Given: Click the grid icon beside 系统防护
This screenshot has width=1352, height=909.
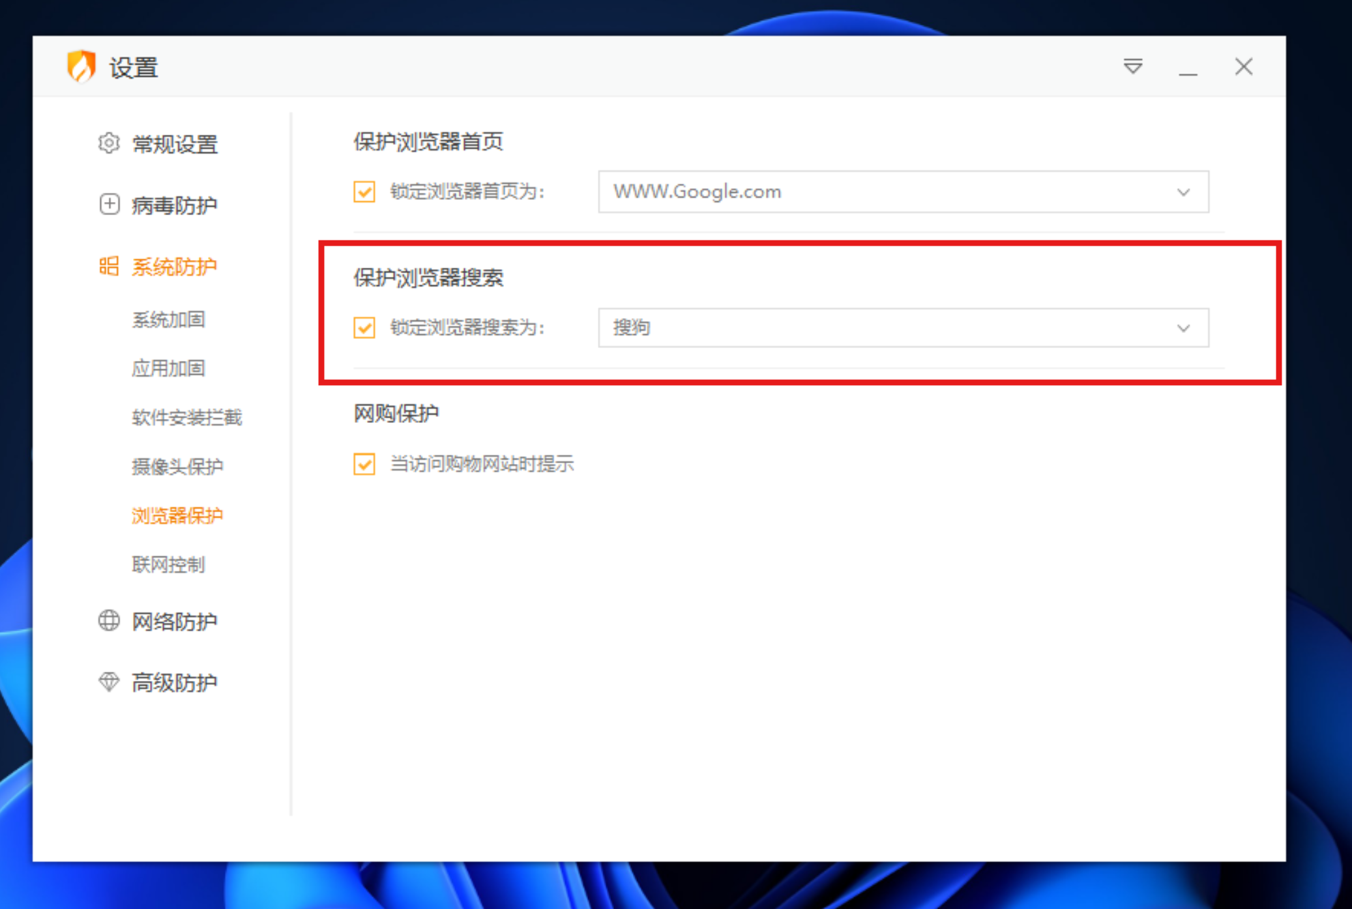Looking at the screenshot, I should (x=109, y=266).
